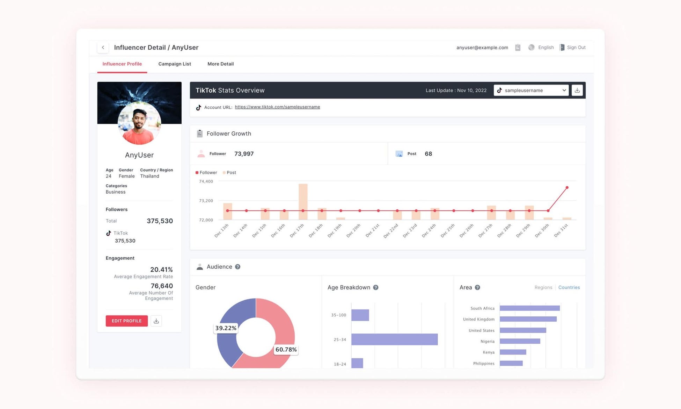Image resolution: width=681 pixels, height=409 pixels.
Task: Click the globe language icon
Action: 531,48
